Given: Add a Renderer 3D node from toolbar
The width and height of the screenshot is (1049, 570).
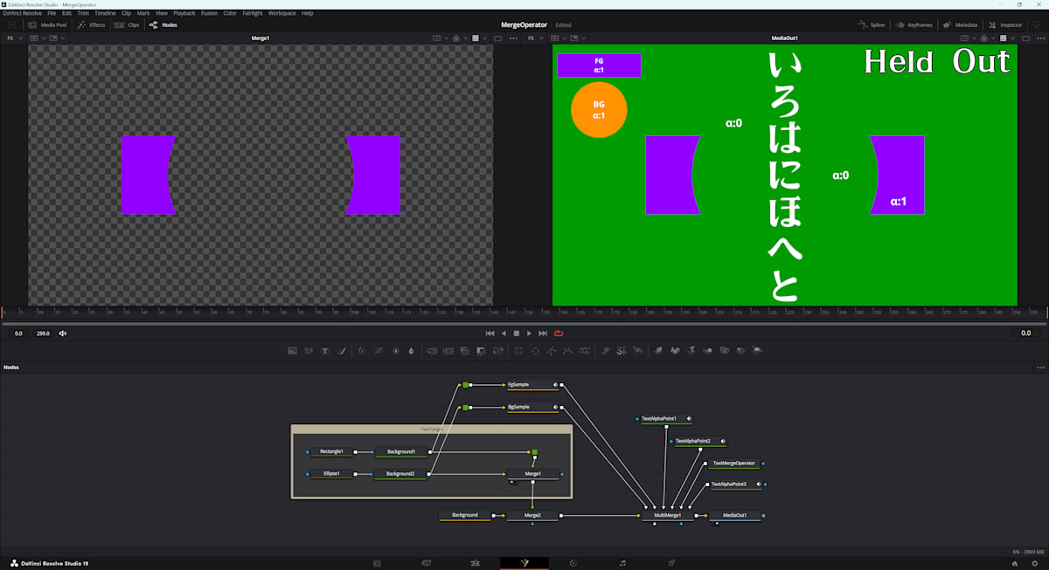Looking at the screenshot, I should (757, 351).
